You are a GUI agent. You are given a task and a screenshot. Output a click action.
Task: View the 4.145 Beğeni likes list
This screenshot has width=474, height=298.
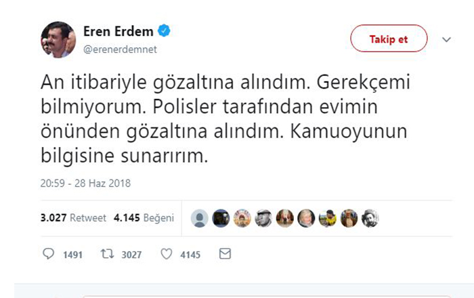(144, 218)
